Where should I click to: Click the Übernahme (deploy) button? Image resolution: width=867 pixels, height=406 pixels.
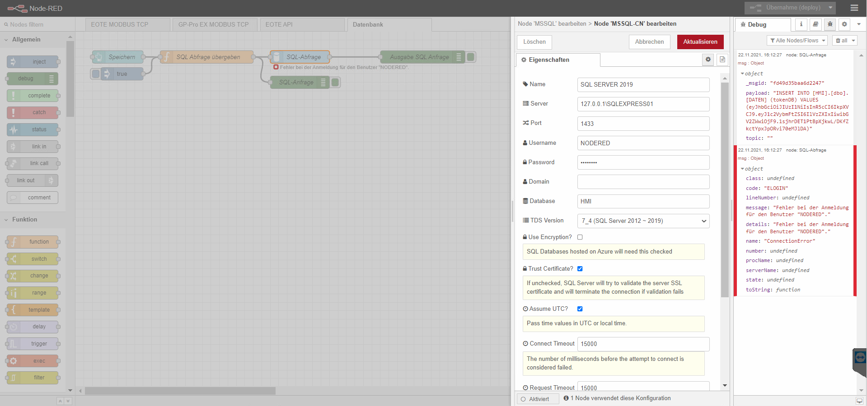click(785, 8)
